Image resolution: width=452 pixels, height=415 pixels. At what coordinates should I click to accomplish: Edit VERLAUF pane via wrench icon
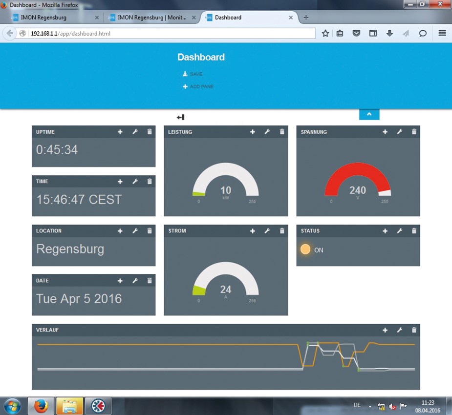click(x=400, y=331)
